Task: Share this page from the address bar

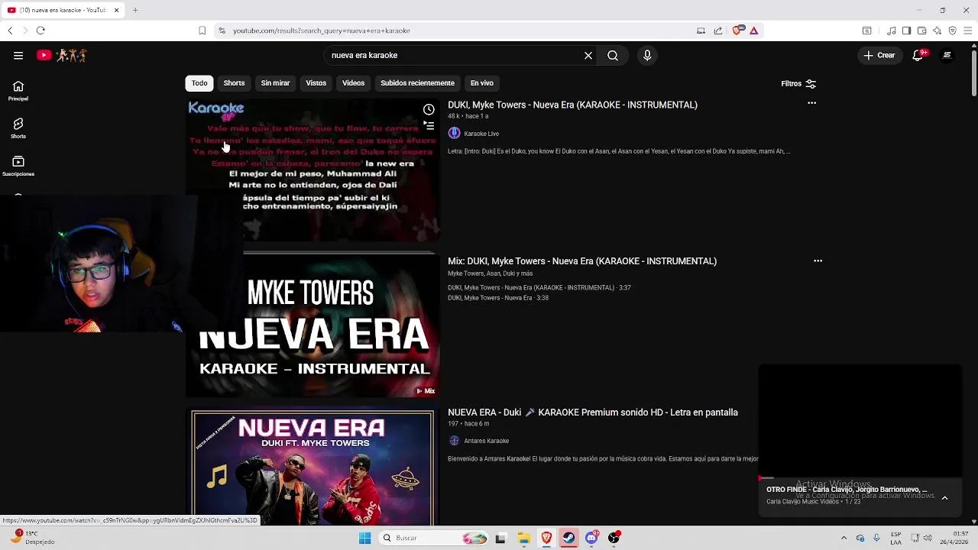Action: pos(718,31)
